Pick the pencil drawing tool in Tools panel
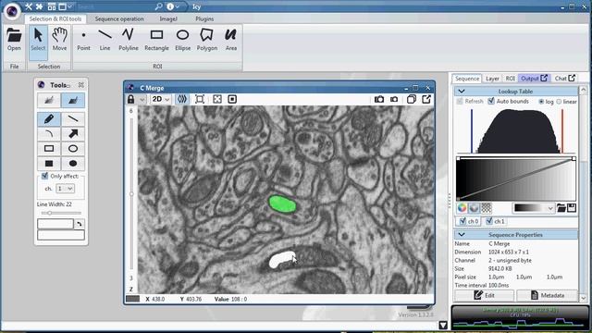The width and height of the screenshot is (592, 333). tap(49, 119)
